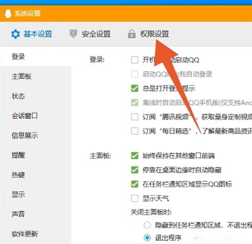The width and height of the screenshot is (252, 244).
Task: Click the shield icon for security settings
Action: tap(73, 34)
